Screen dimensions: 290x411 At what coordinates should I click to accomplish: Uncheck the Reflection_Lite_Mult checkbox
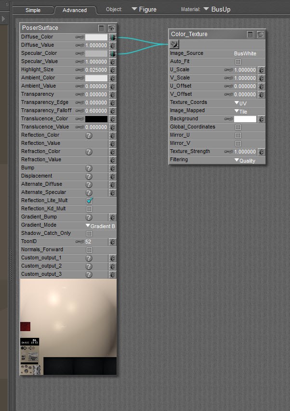click(x=90, y=201)
